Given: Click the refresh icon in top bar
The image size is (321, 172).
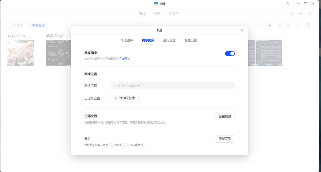Looking at the screenshot, I should point(310,14).
